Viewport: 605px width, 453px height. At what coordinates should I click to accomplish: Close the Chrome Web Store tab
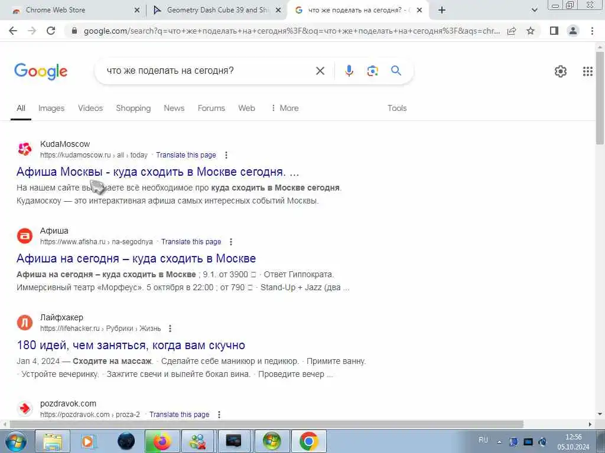click(x=136, y=10)
